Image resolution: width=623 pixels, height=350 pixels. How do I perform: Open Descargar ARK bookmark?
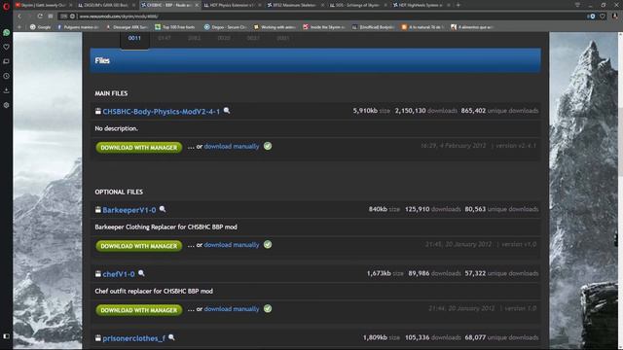(127, 27)
